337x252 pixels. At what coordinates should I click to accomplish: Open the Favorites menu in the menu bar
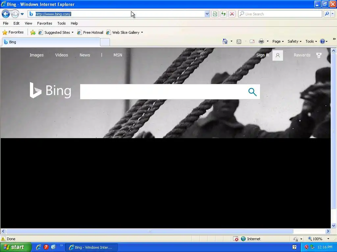pyautogui.click(x=45, y=23)
